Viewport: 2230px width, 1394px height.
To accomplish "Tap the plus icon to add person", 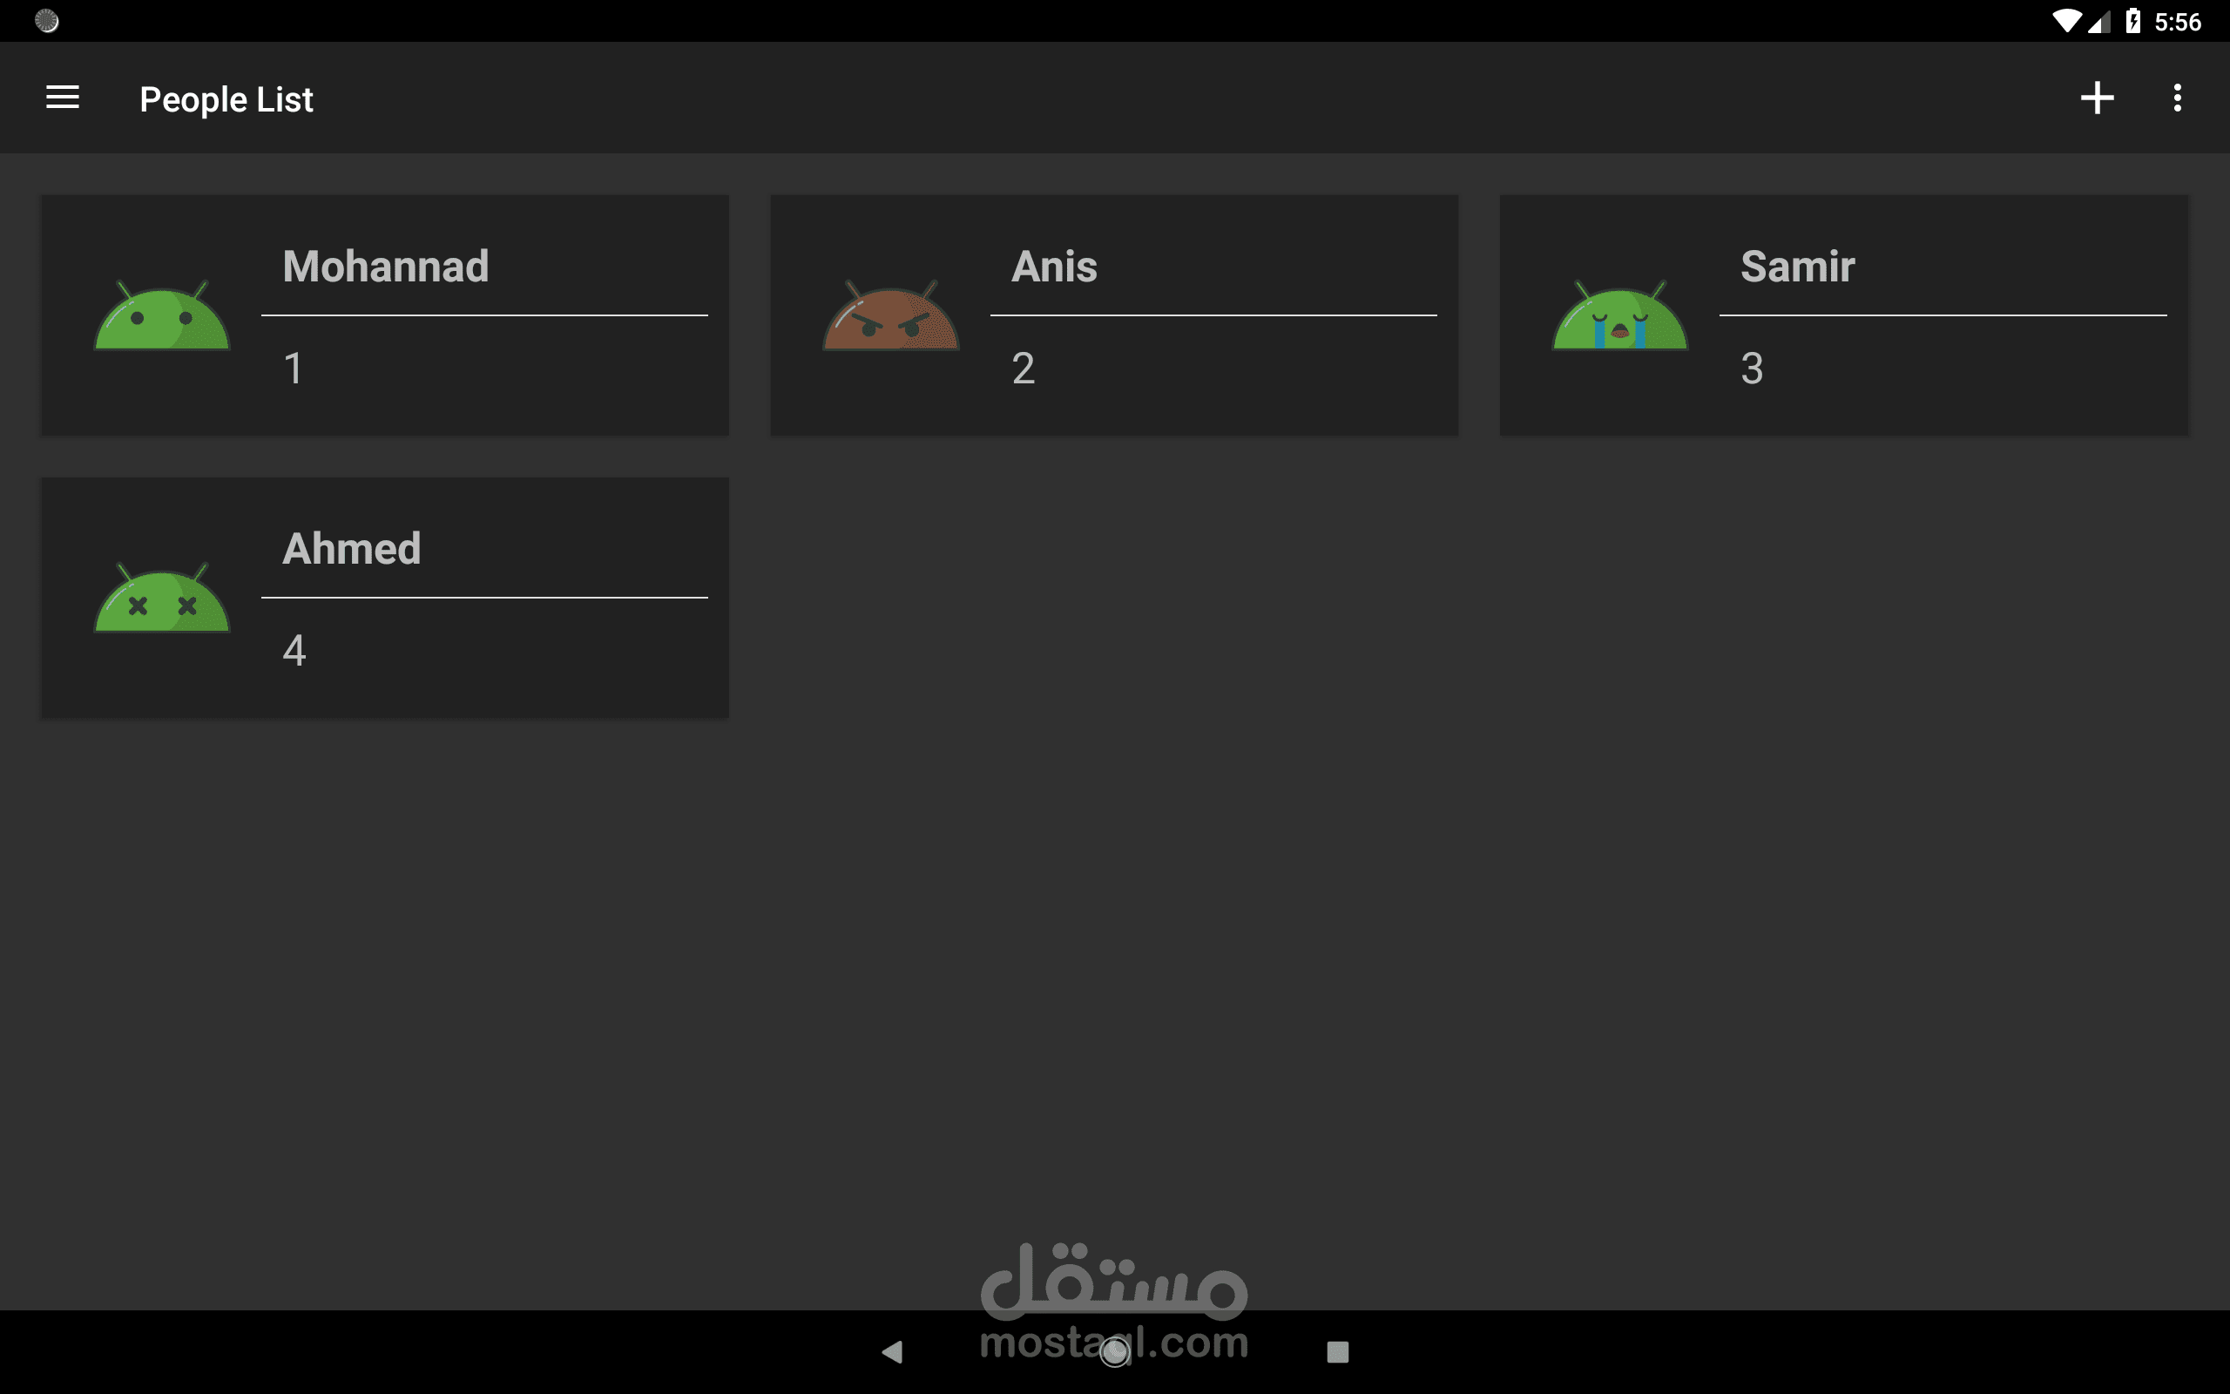I will (2097, 98).
